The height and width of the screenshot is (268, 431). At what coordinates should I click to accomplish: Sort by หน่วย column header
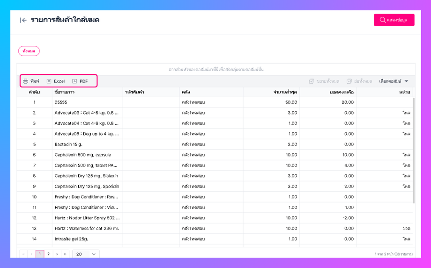[385, 92]
